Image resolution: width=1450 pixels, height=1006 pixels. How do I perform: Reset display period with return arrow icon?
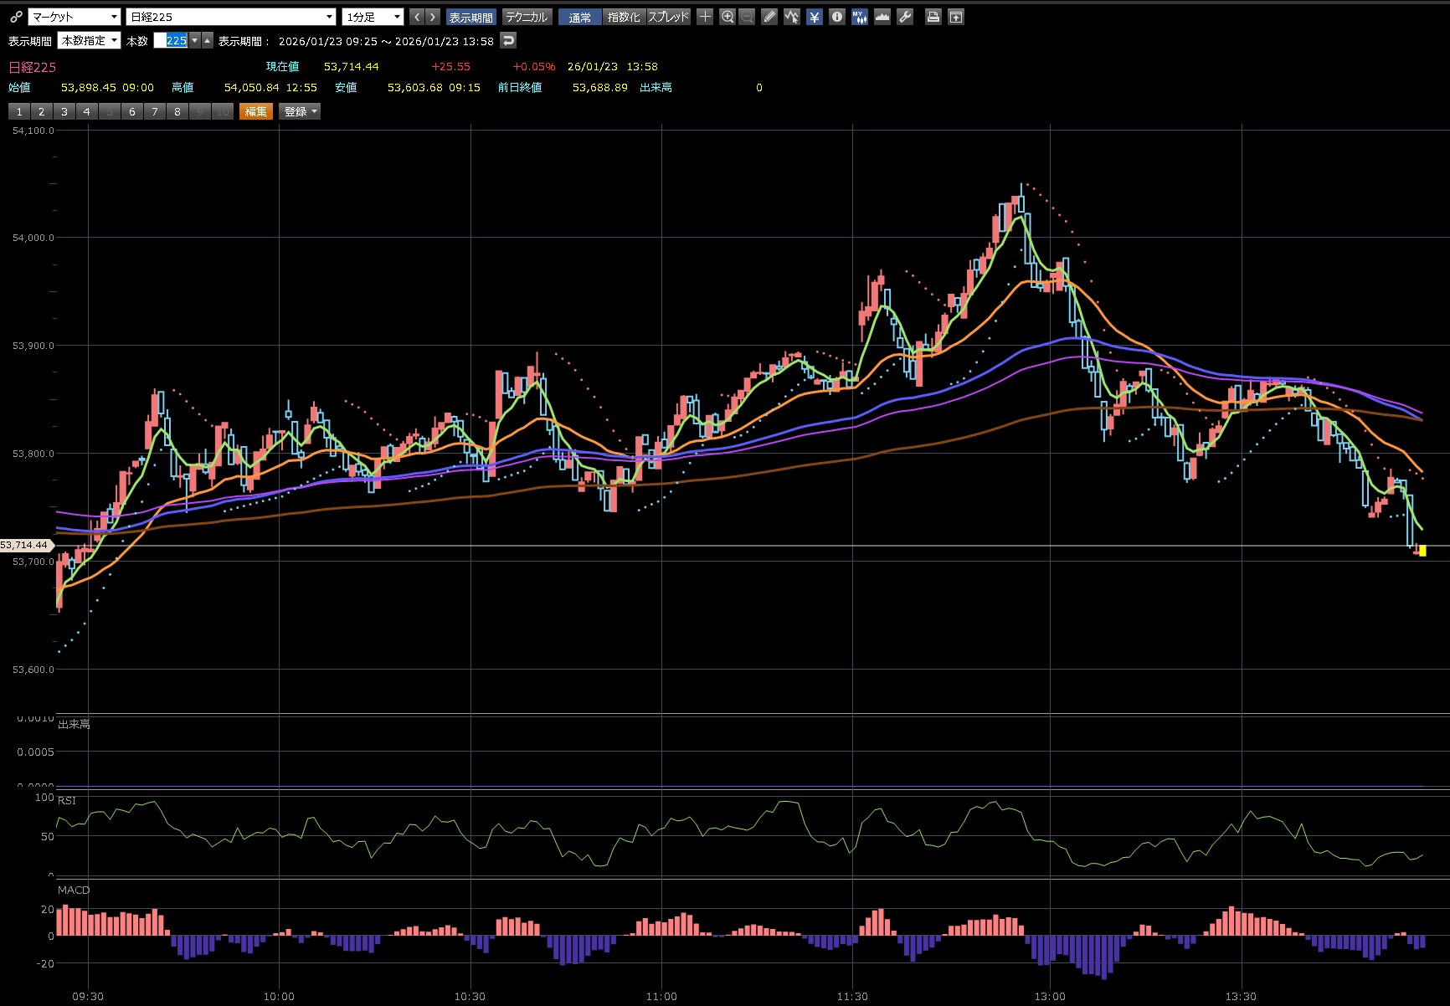coord(508,40)
